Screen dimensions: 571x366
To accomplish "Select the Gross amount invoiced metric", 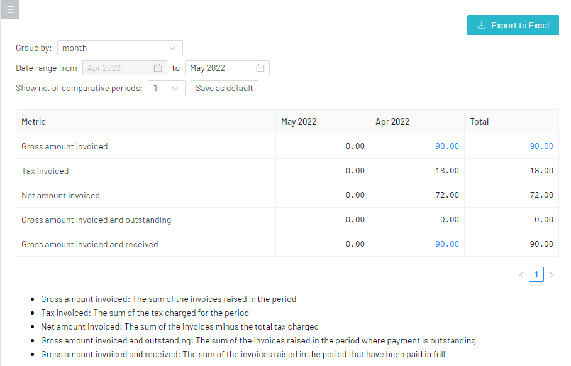I will (64, 146).
